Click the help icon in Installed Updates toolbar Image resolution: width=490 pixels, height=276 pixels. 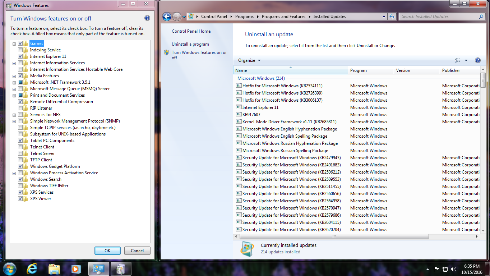478,60
